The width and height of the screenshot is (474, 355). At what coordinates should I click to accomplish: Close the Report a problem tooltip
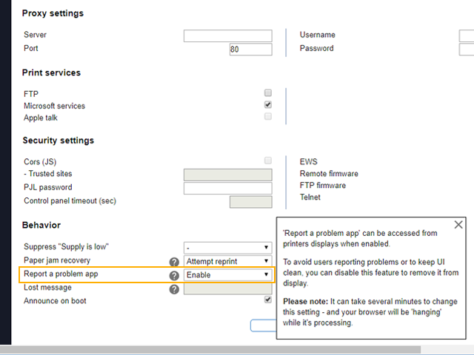458,225
